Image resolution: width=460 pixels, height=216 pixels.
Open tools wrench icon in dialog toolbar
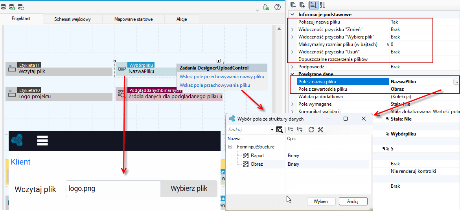click(x=320, y=130)
